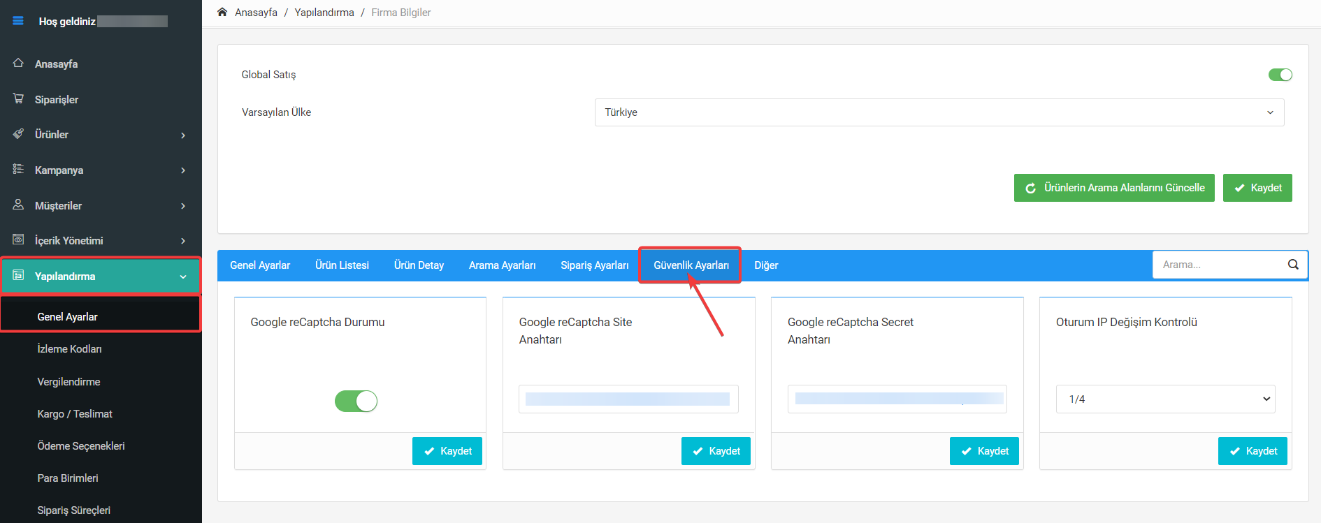
Task: Click the İçerik Yönetimi icon
Action: (18, 240)
